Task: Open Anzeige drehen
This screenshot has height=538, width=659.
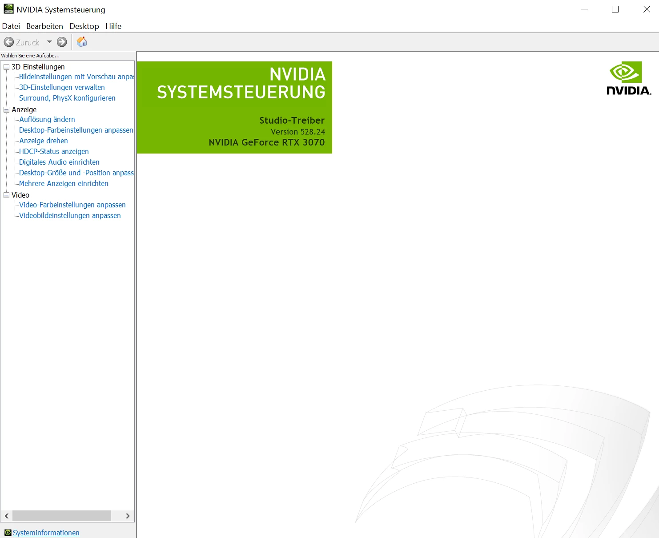Action: (44, 141)
